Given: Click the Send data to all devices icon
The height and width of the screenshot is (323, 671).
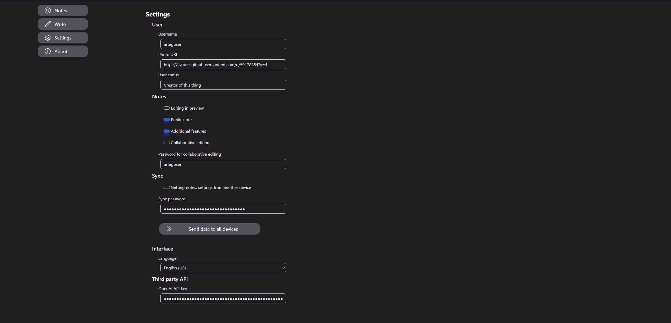Looking at the screenshot, I should (170, 229).
